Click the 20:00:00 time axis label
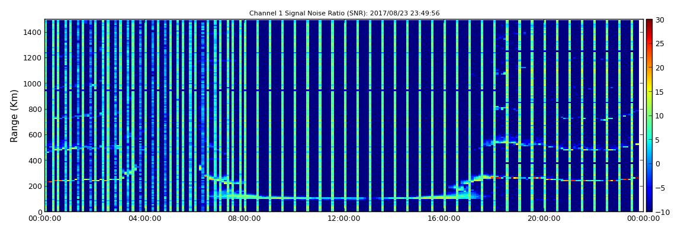This screenshot has height=241, width=681. click(543, 219)
